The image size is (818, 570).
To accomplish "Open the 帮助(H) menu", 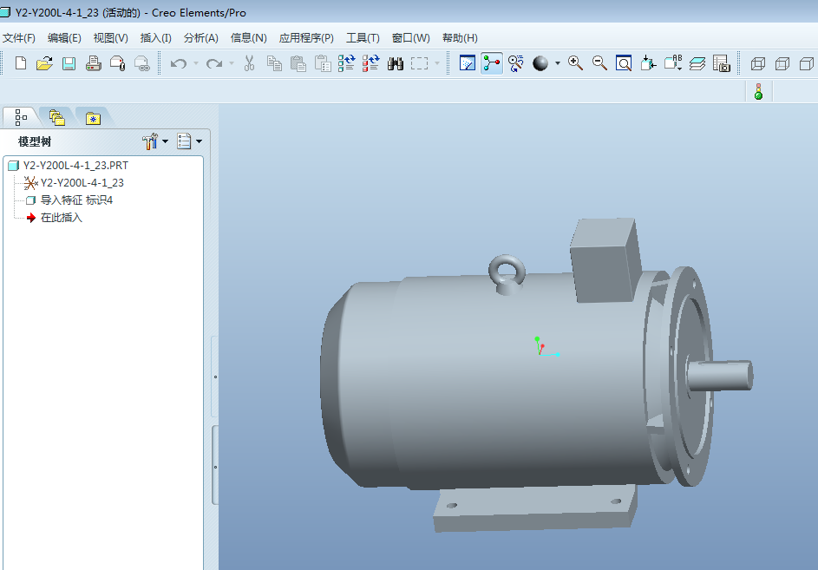I will 460,38.
